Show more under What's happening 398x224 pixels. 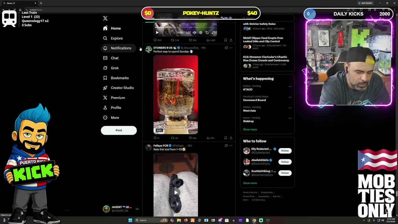[x=250, y=129]
